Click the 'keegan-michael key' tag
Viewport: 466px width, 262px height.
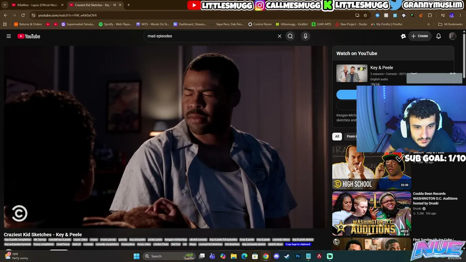176,240
